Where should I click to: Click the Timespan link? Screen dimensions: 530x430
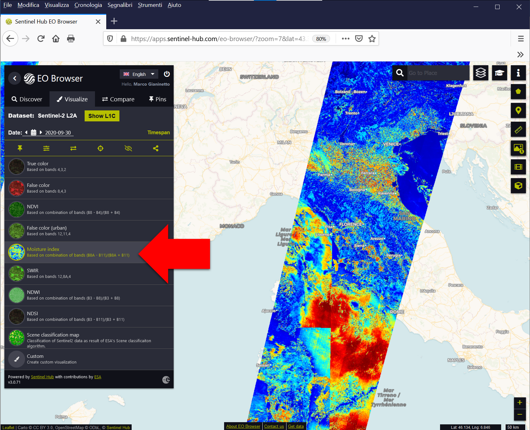pos(159,132)
